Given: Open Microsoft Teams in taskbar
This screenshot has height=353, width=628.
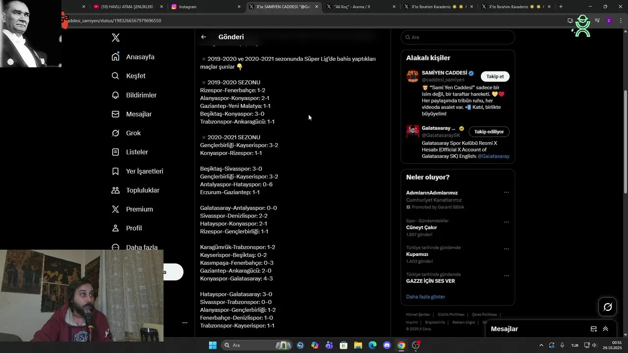Looking at the screenshot, I should point(329,345).
